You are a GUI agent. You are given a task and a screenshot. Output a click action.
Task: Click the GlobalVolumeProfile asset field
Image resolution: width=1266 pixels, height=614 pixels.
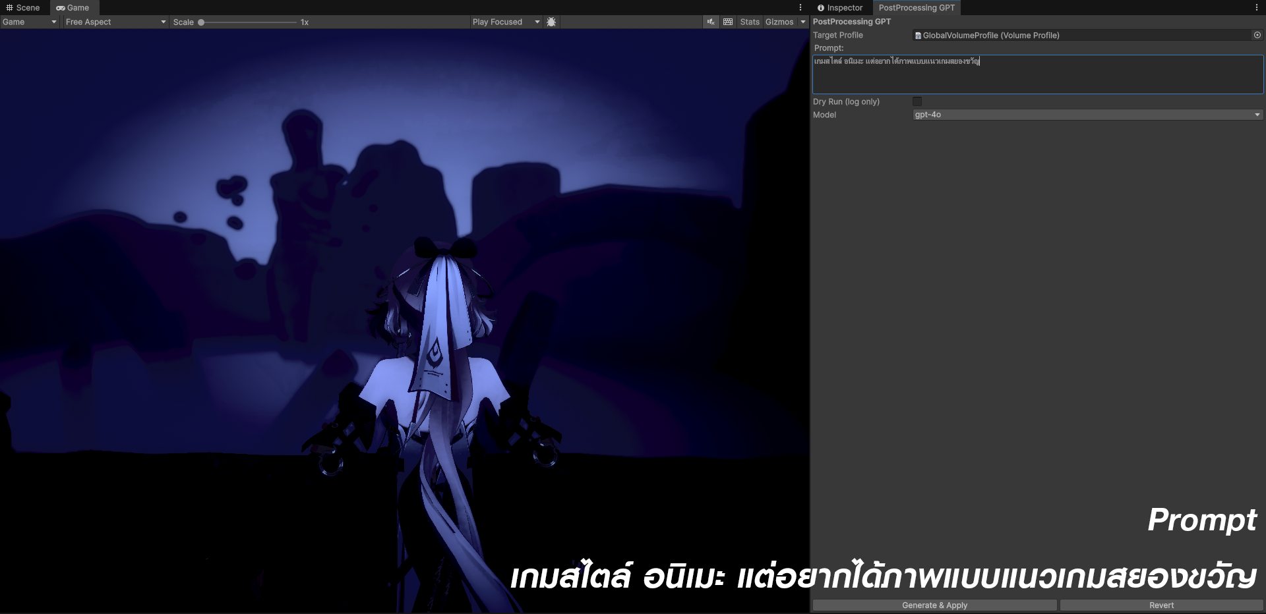pyautogui.click(x=1082, y=35)
